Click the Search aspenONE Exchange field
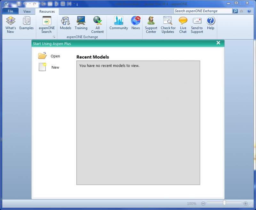The image size is (256, 210). (x=203, y=11)
